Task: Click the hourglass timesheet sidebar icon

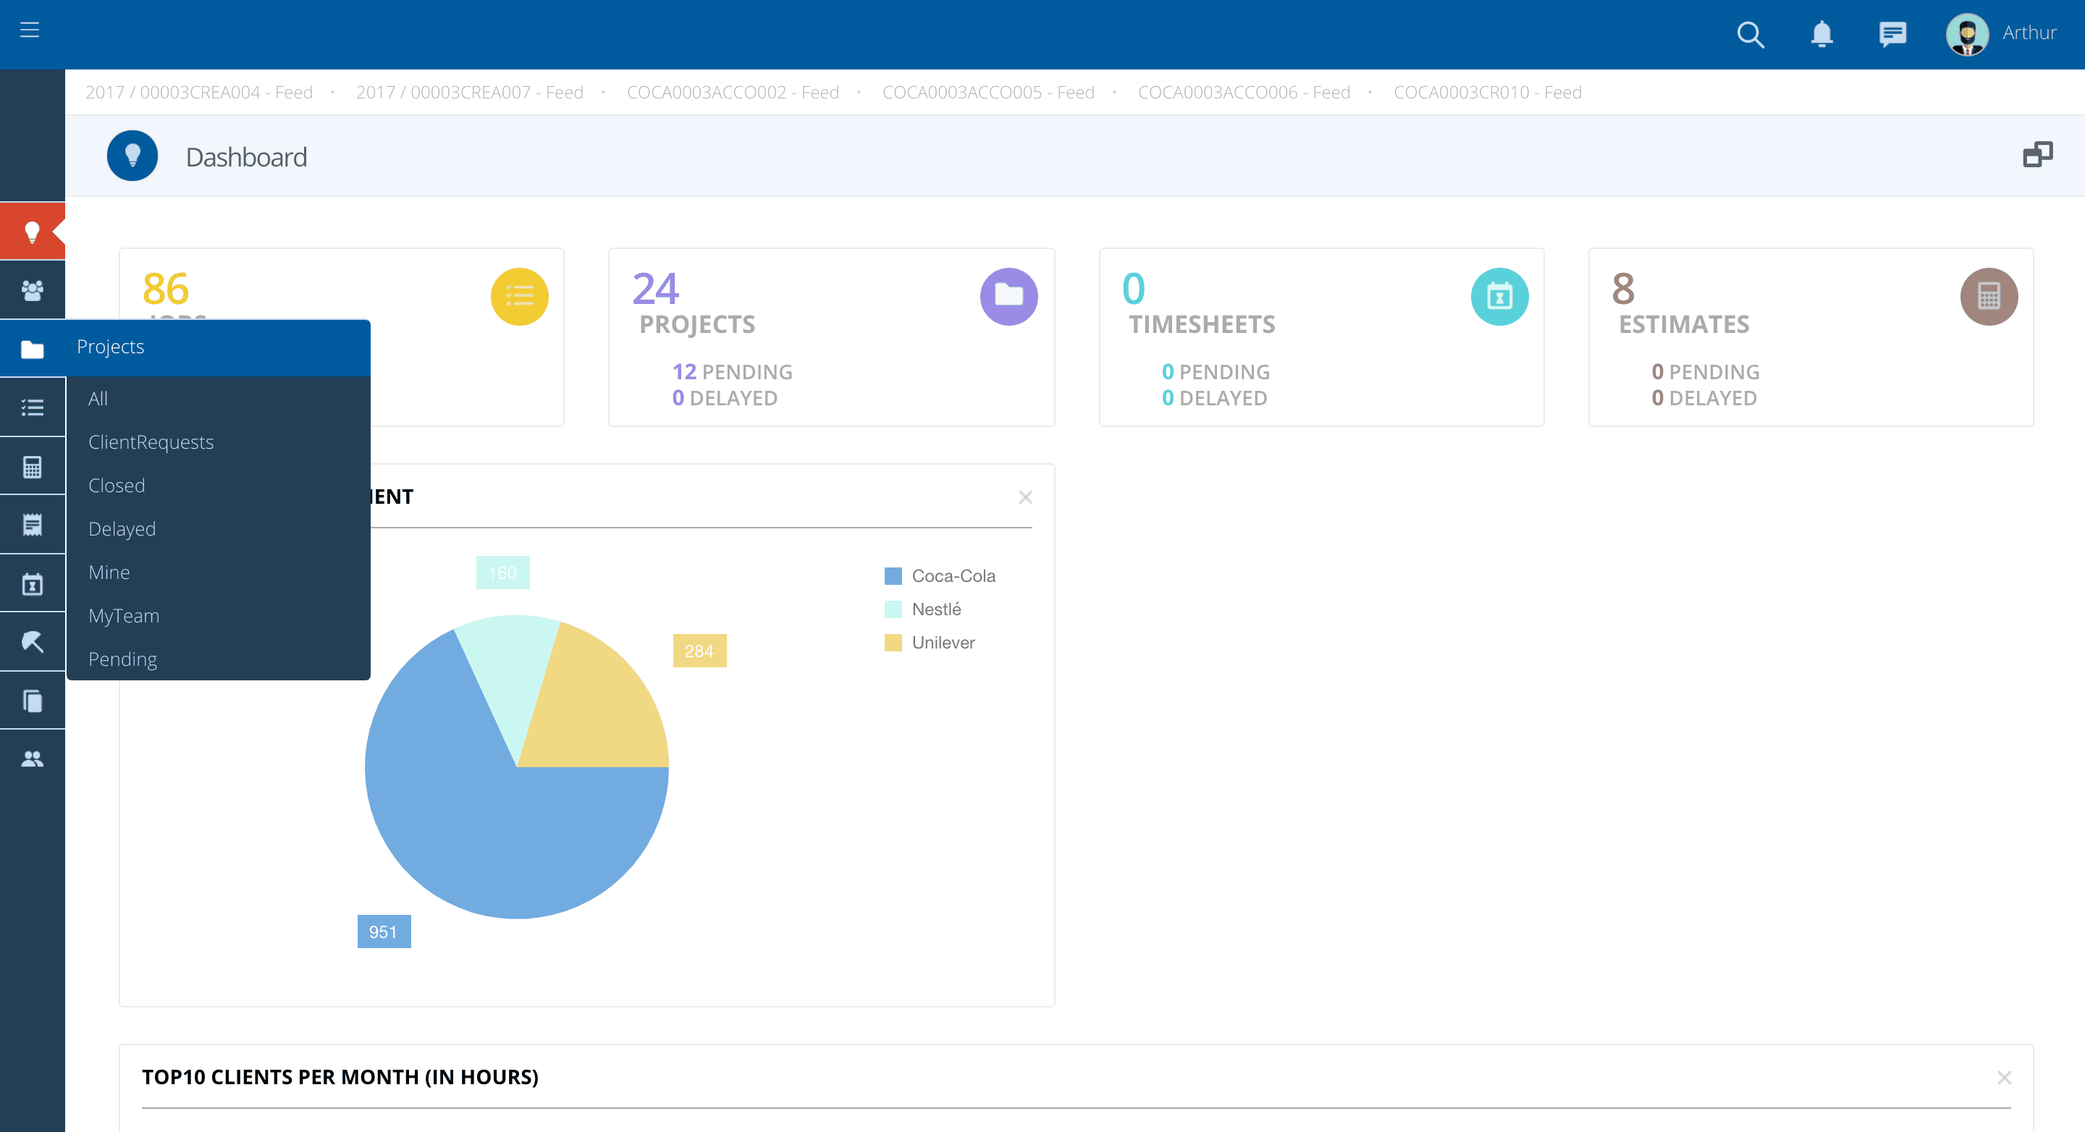Action: [x=33, y=584]
